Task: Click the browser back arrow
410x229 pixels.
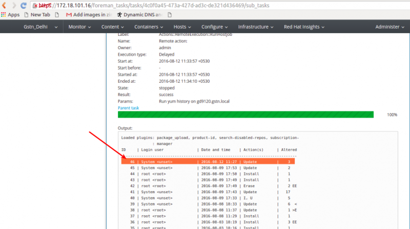Action: pyautogui.click(x=4, y=6)
